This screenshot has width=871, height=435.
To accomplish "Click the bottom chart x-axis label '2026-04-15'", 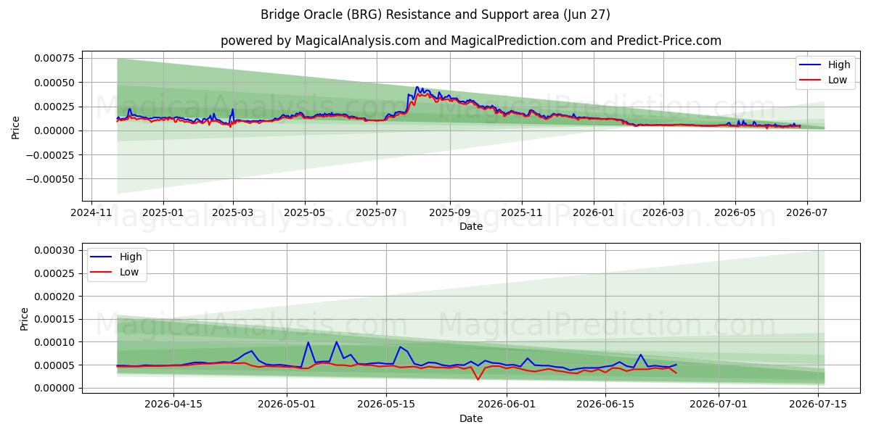I will coord(173,405).
